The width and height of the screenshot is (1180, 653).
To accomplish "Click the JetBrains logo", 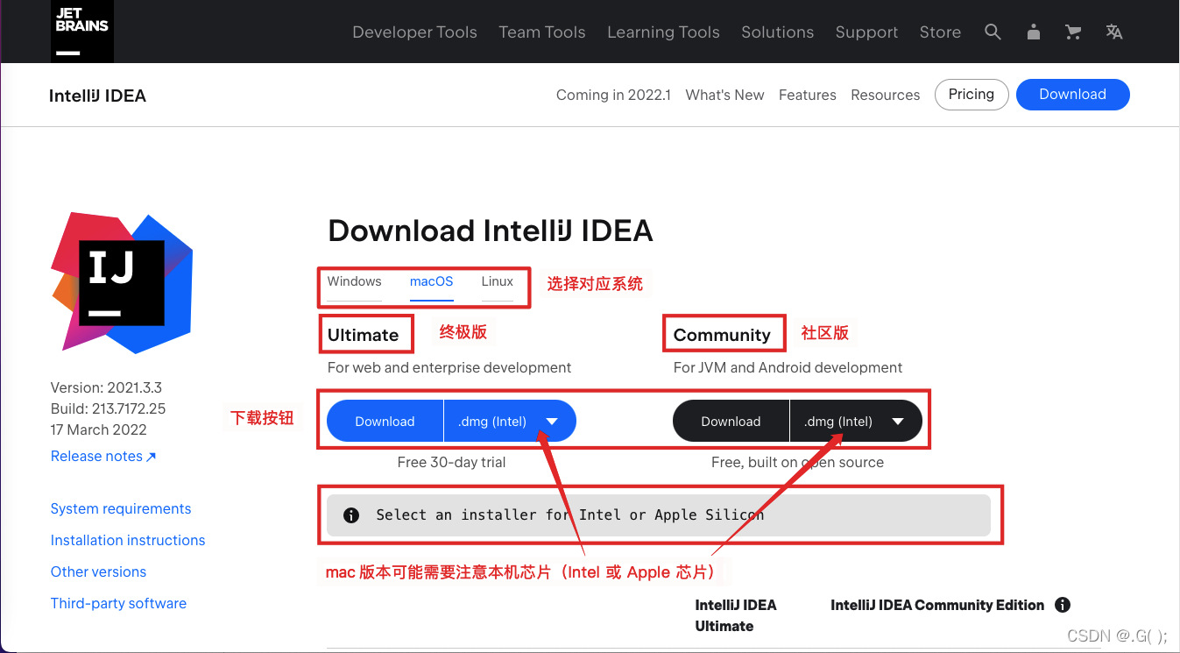I will point(81,31).
